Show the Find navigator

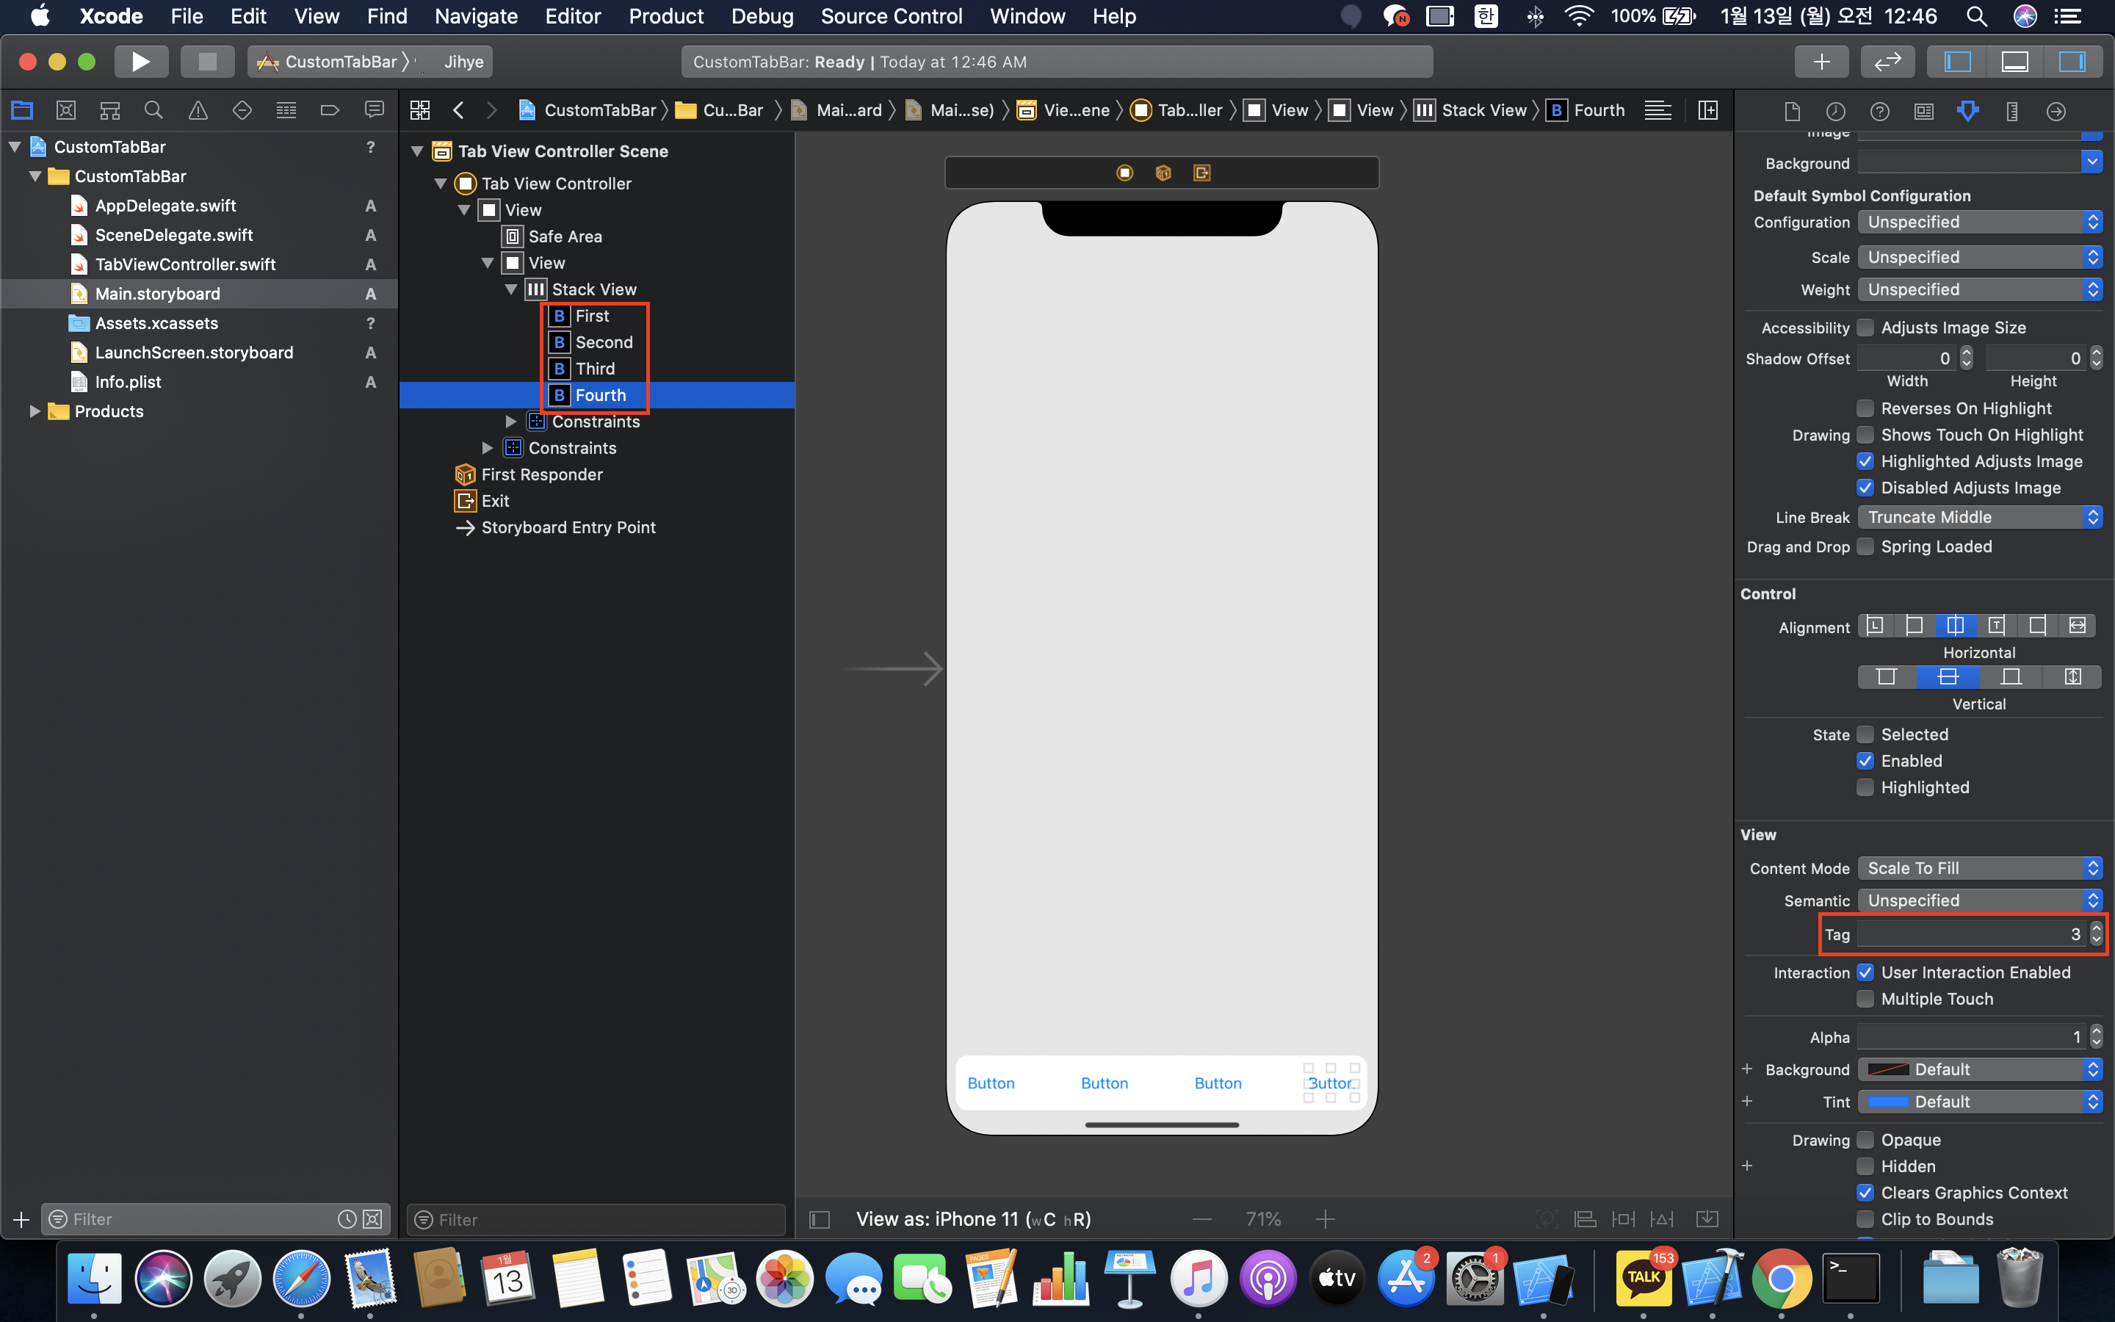click(x=153, y=110)
